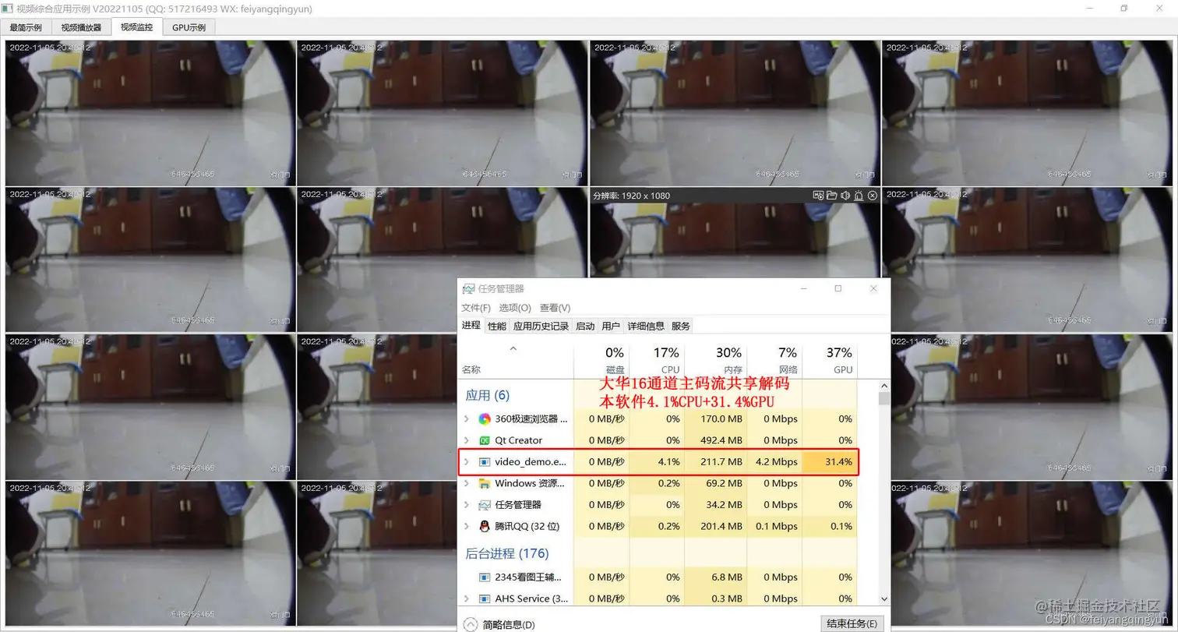Expand the video_demo.exe process row
Image resolution: width=1178 pixels, height=632 pixels.
tap(467, 461)
